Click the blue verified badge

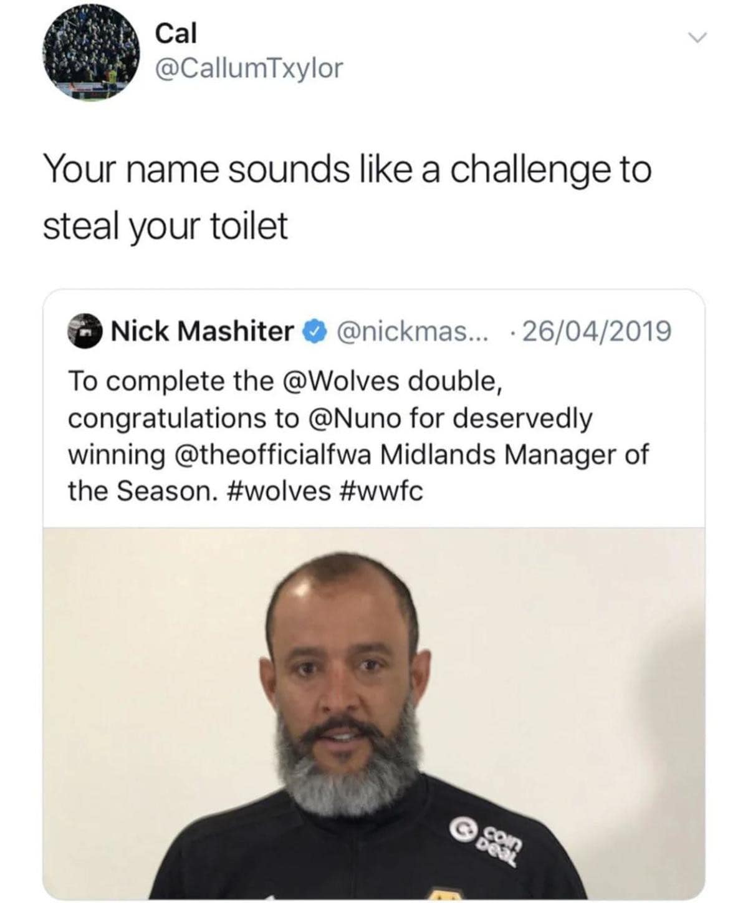(x=315, y=331)
